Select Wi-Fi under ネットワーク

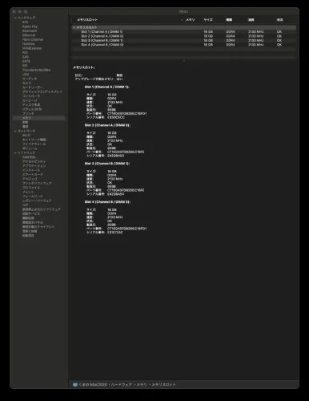pos(26,136)
